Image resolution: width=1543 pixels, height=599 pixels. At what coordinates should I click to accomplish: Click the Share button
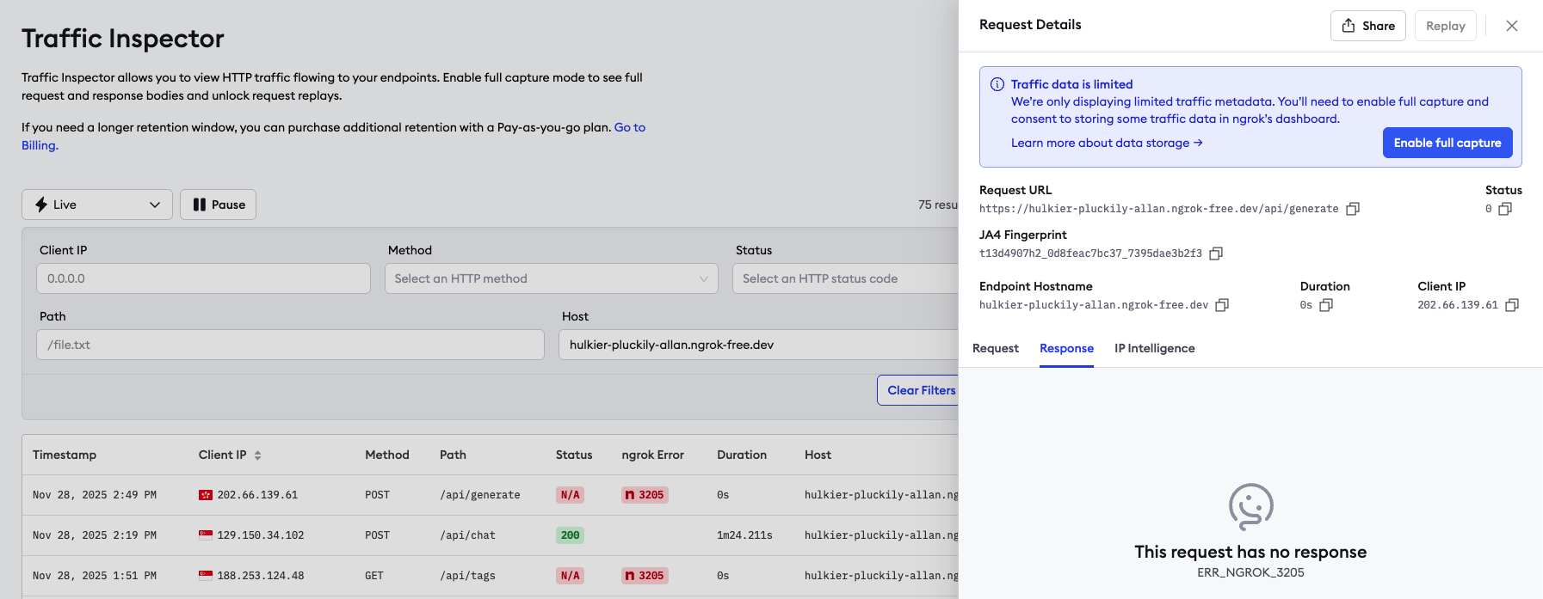[1368, 26]
